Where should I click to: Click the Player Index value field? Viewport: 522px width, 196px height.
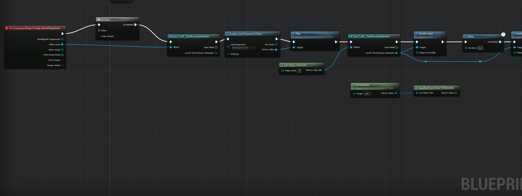point(299,71)
